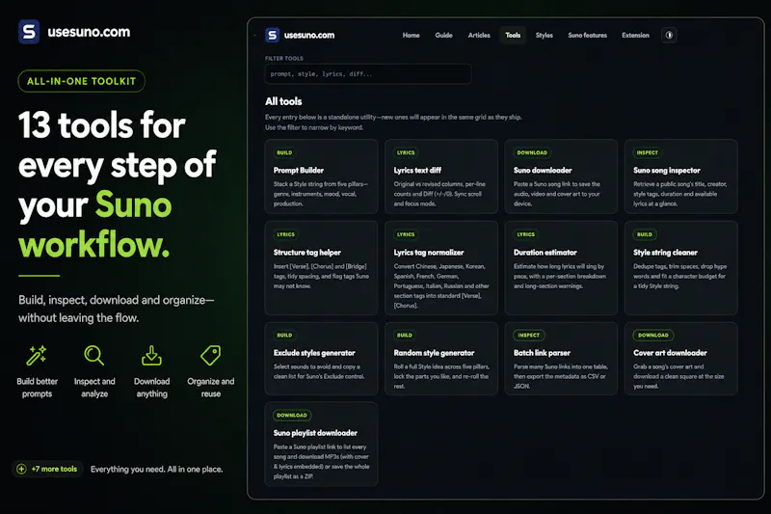Toggle the dark/light theme button

(669, 35)
